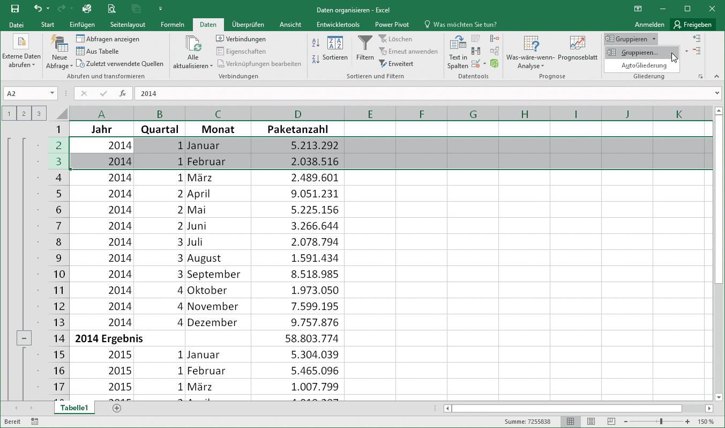The image size is (725, 428).
Task: Click the macro record icon in status bar
Action: coord(35,422)
